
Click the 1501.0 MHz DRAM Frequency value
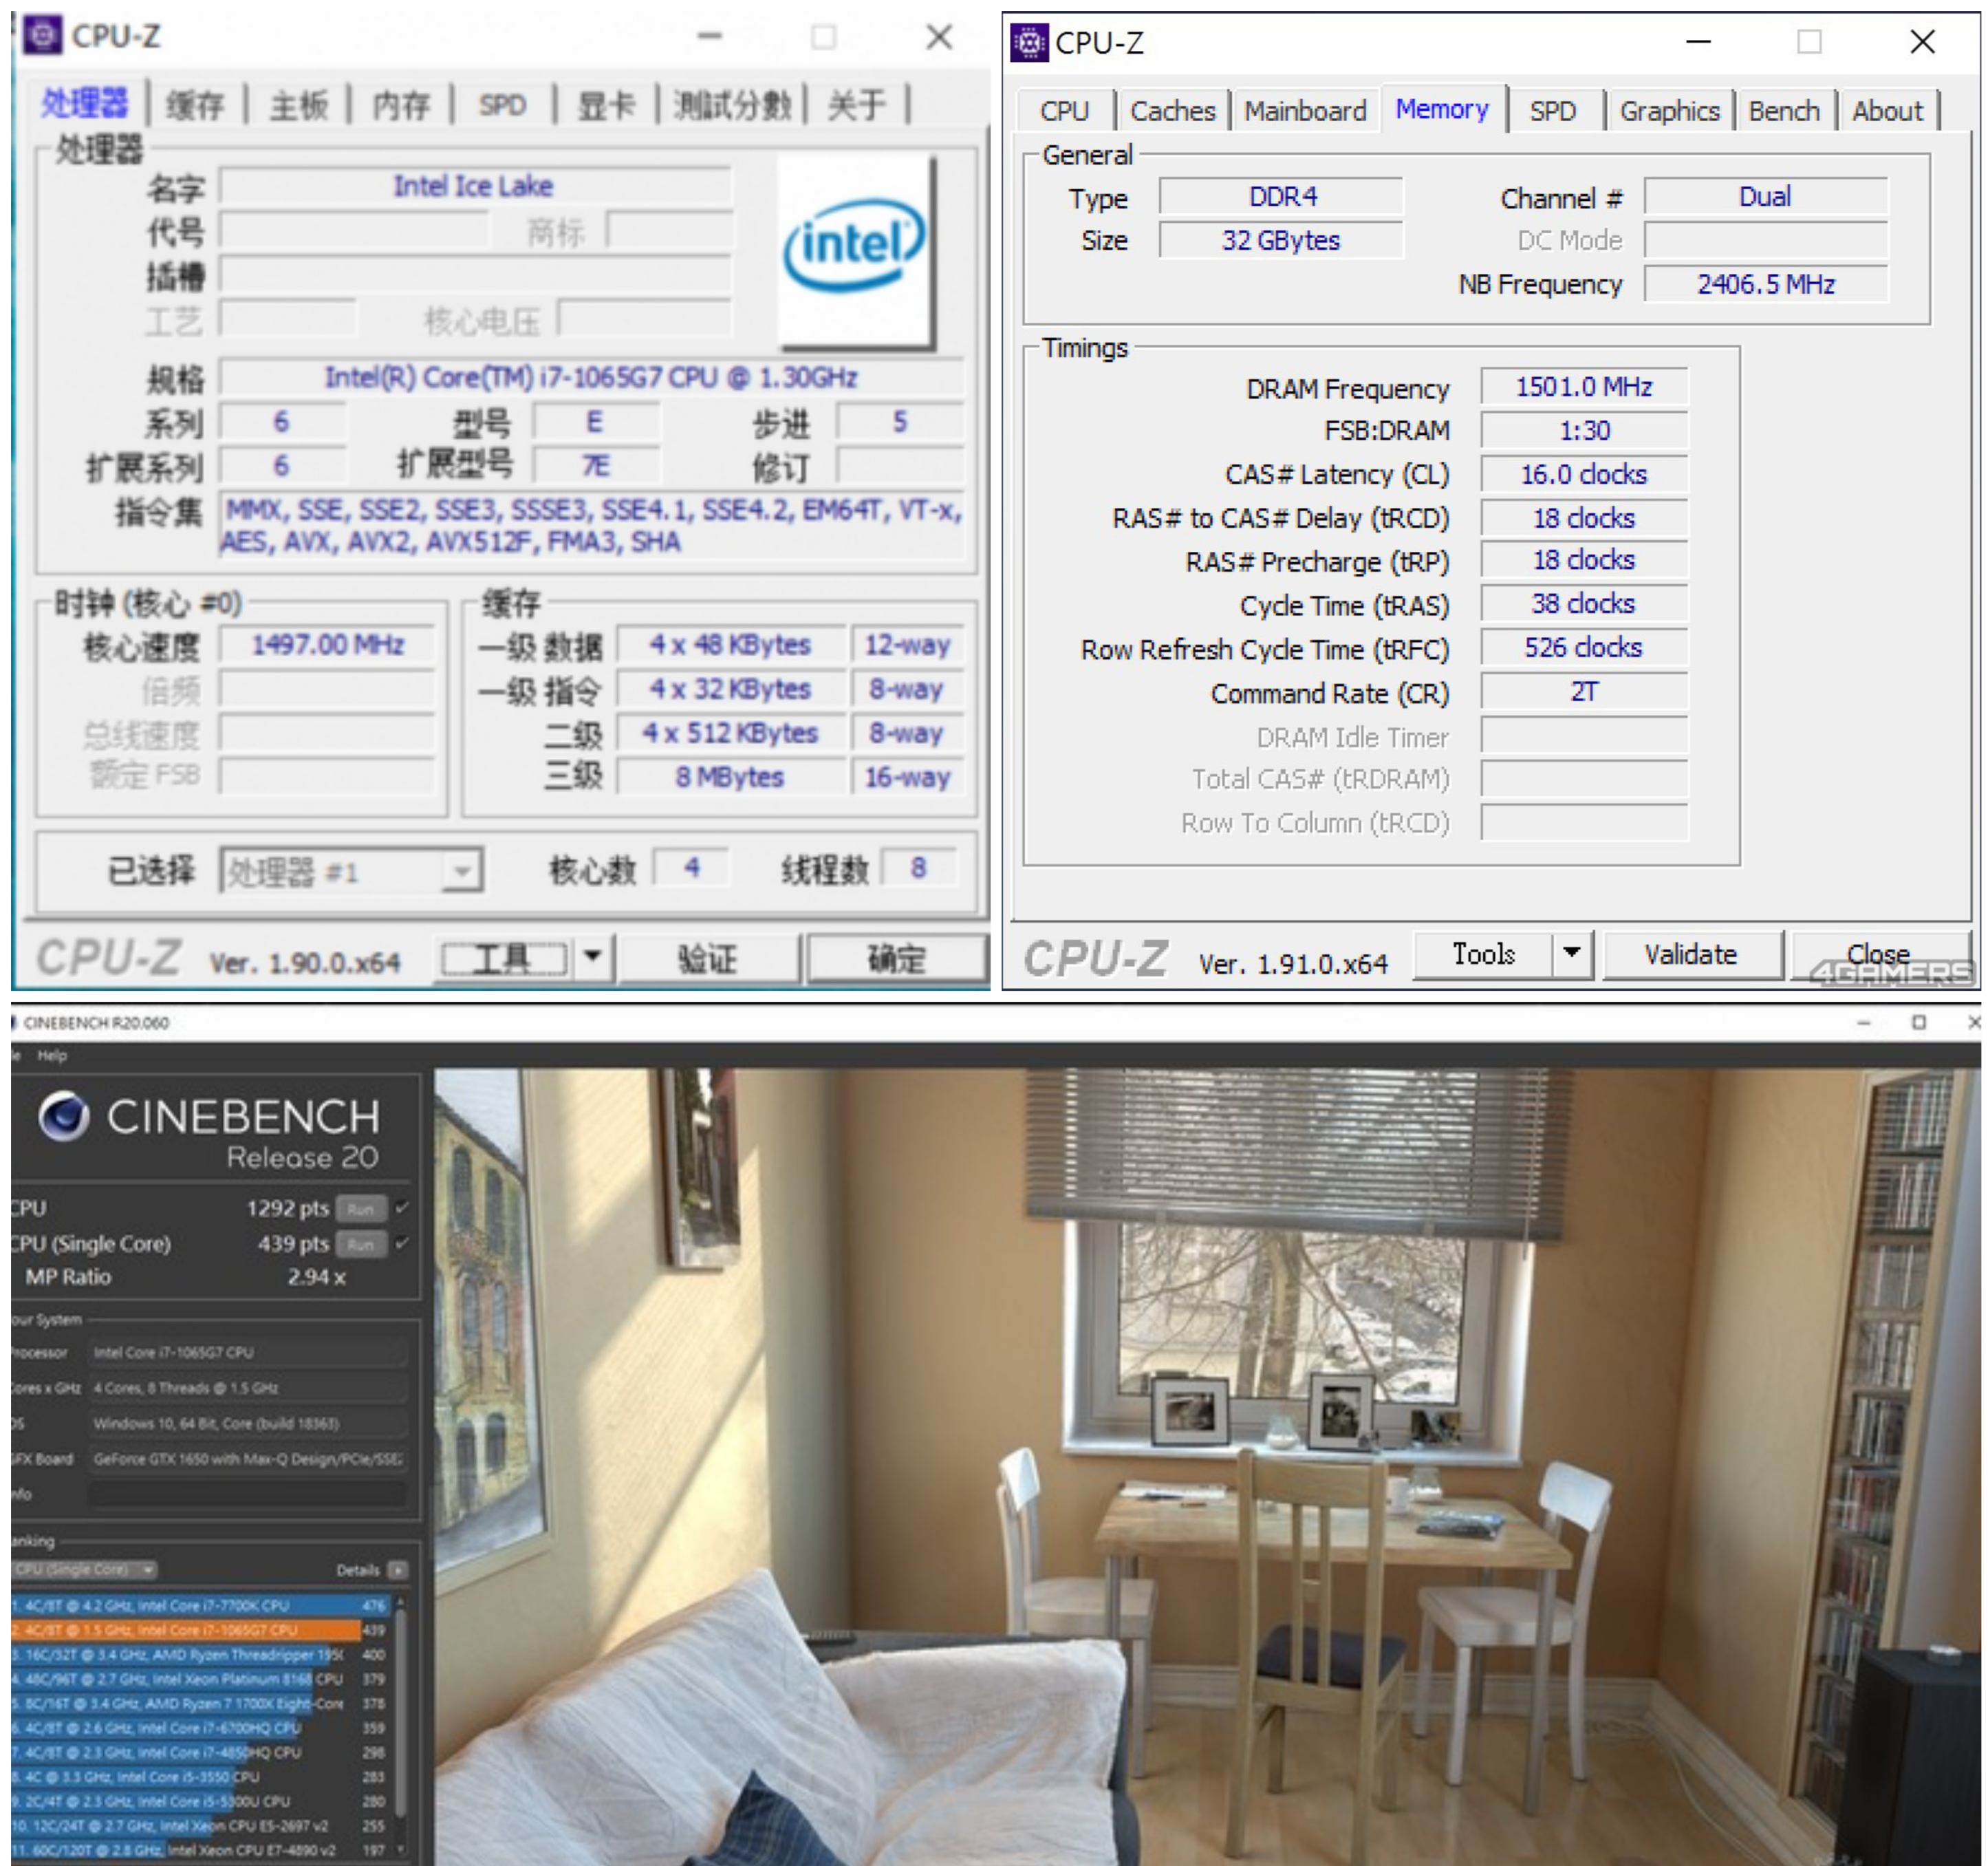(x=1584, y=387)
